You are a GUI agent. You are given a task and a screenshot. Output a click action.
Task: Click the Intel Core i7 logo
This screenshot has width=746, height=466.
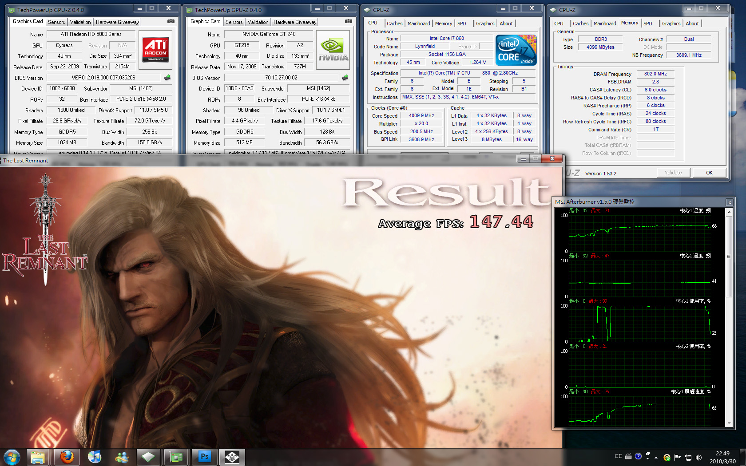click(x=516, y=50)
